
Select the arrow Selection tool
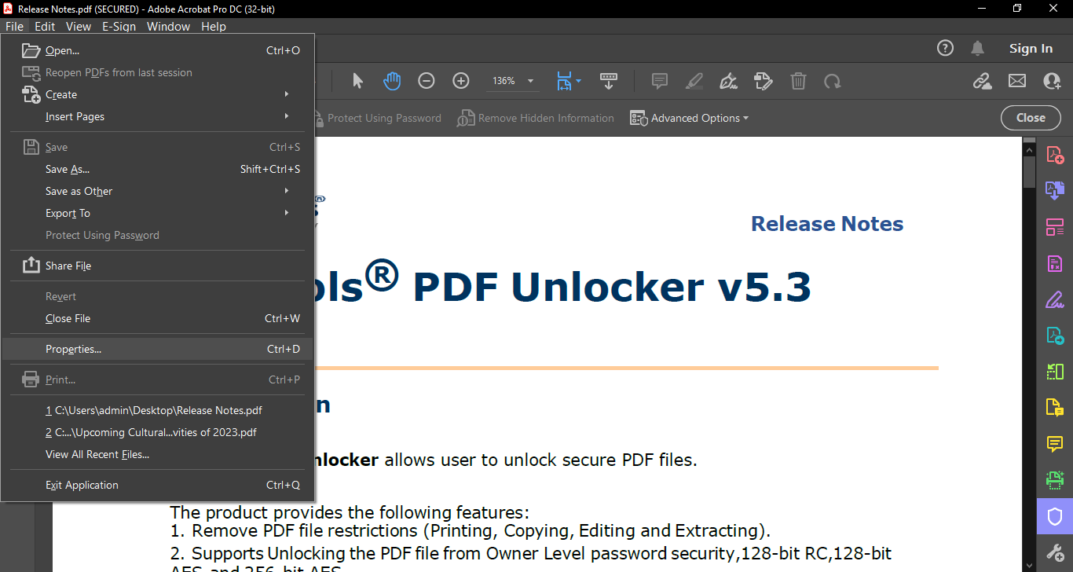pyautogui.click(x=358, y=81)
